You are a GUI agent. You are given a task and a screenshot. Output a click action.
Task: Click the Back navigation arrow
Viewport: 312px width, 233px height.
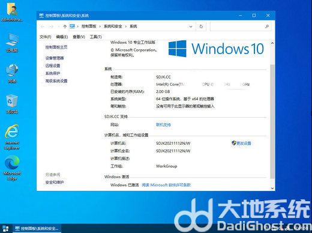point(42,26)
